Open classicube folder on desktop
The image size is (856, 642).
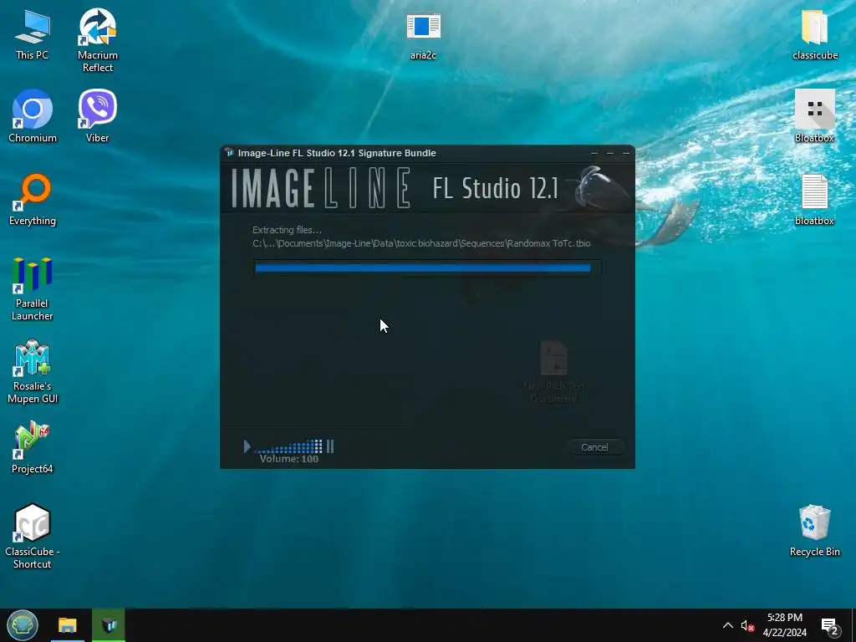point(814,35)
